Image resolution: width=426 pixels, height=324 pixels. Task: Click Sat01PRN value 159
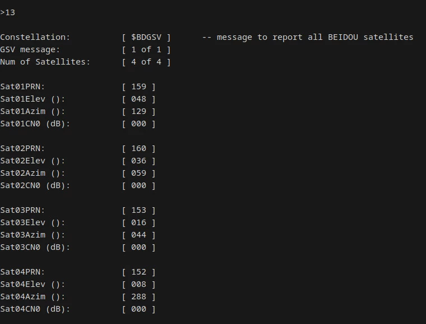(x=139, y=86)
